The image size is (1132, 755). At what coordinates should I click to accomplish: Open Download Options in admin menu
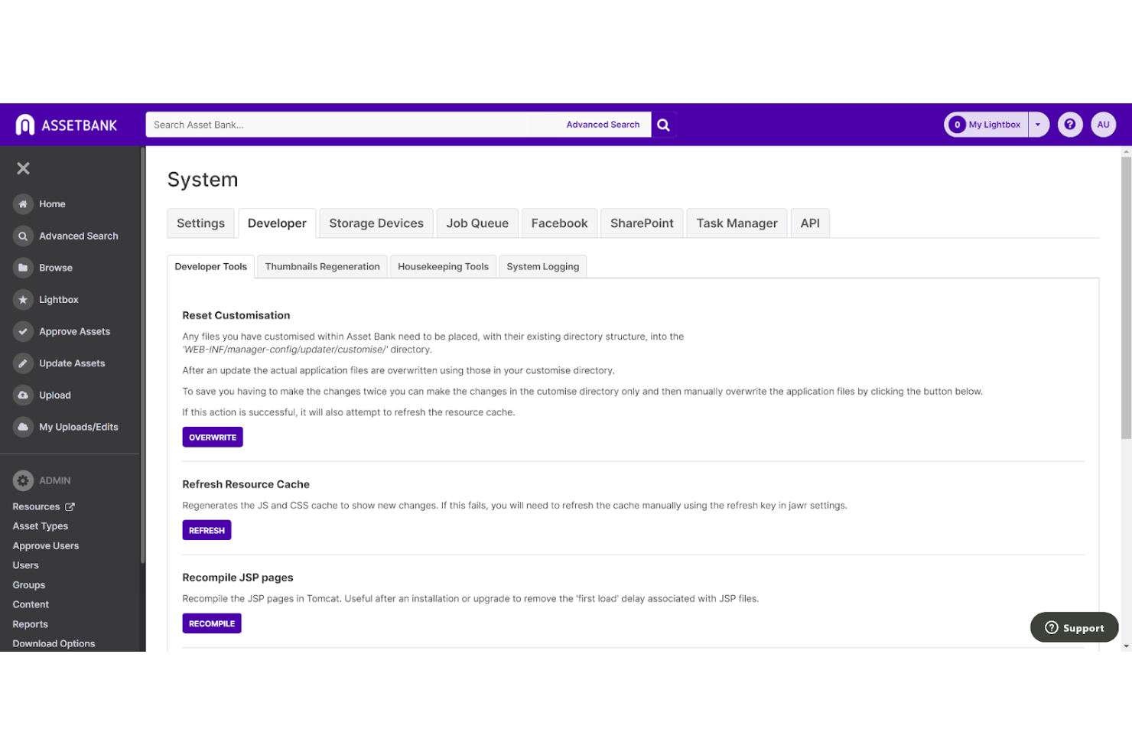(54, 644)
